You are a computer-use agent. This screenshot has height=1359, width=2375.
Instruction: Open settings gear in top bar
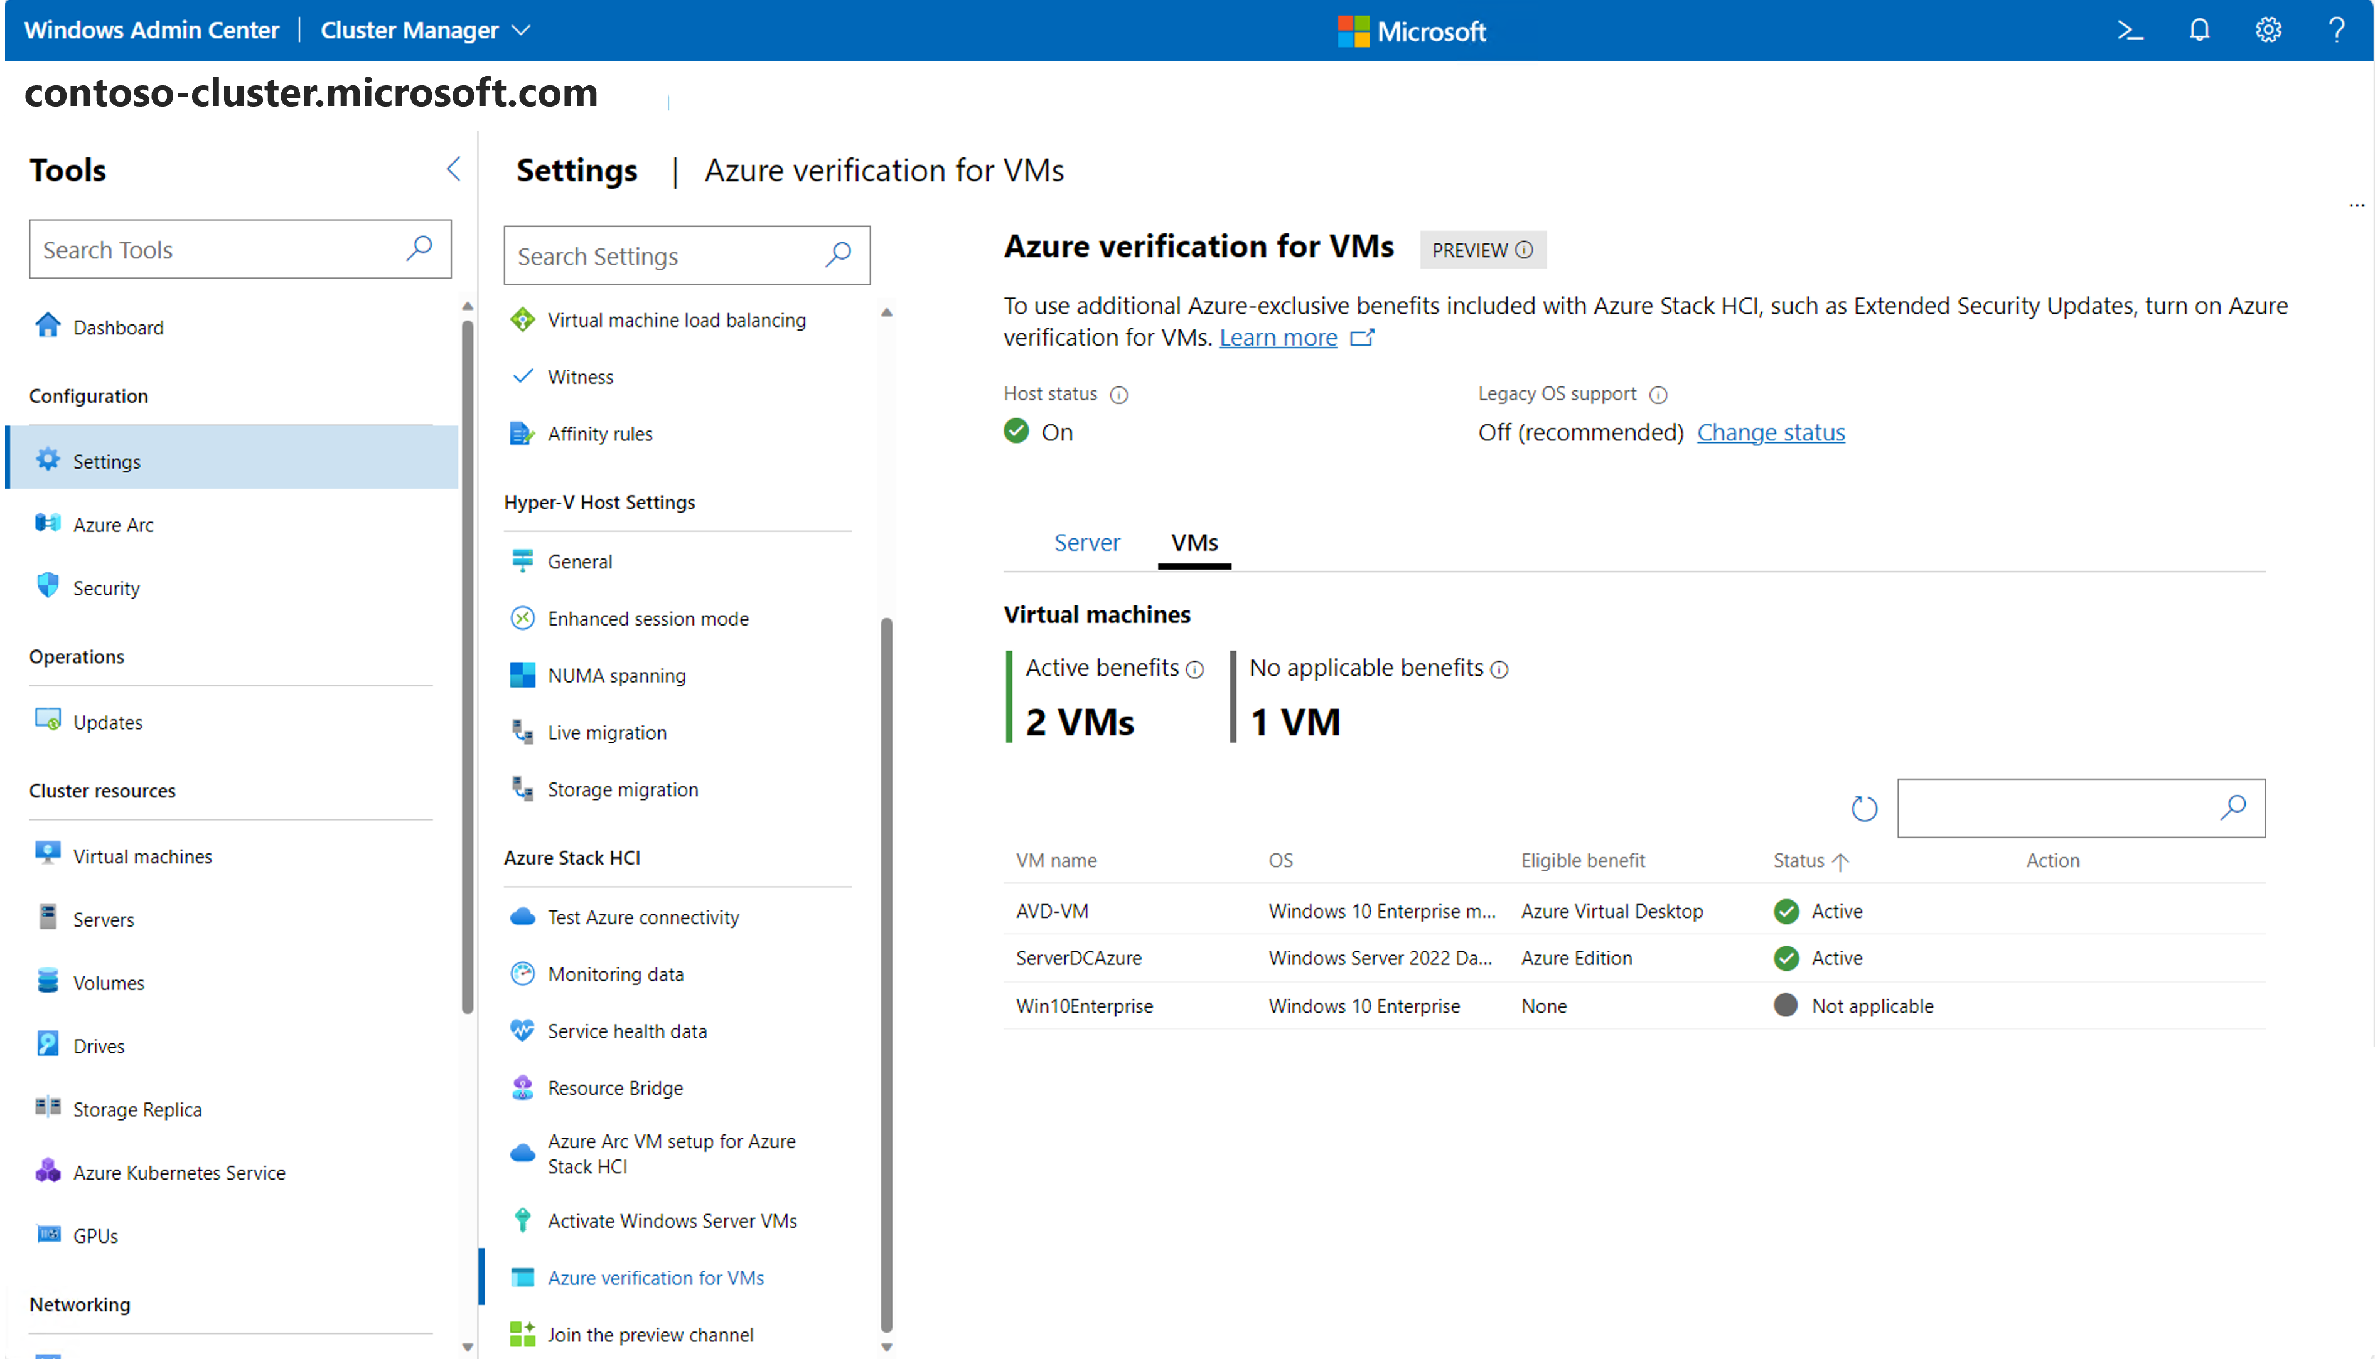tap(2268, 30)
